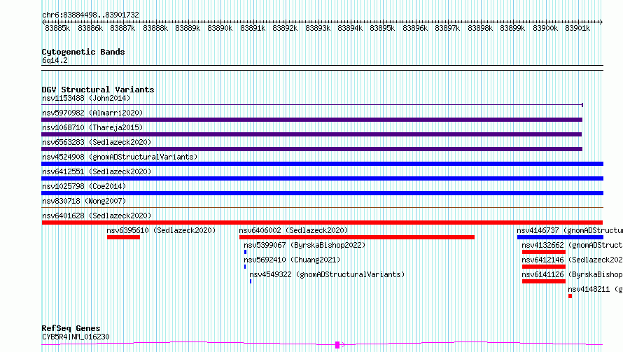This screenshot has width=623, height=352.
Task: Open the nsv6412146 variant label
Action: pyautogui.click(x=572, y=260)
